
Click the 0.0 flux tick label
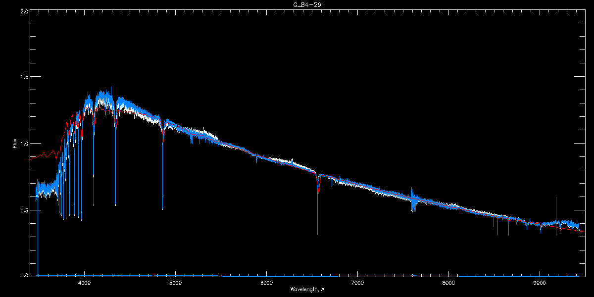coord(23,275)
